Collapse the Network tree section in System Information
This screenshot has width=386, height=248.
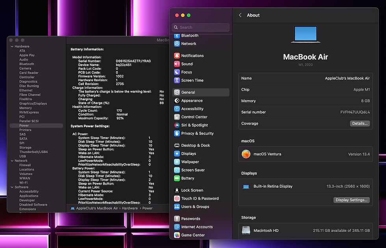(12, 161)
